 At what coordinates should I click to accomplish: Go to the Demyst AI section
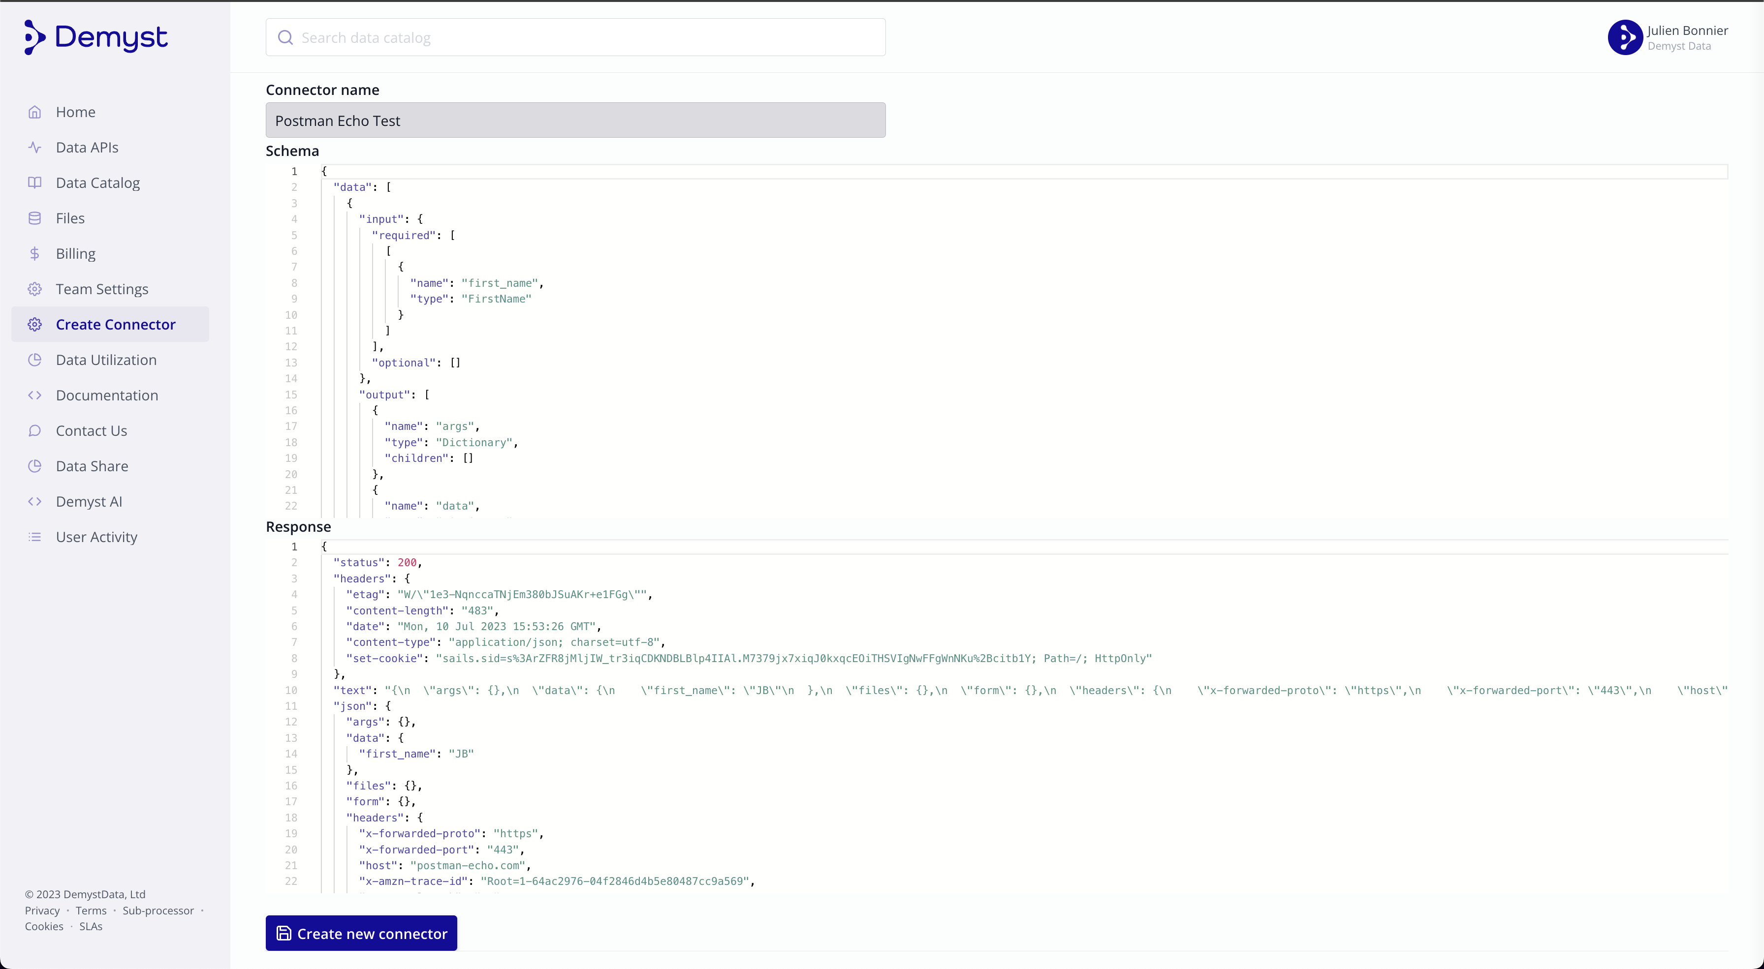pos(89,502)
